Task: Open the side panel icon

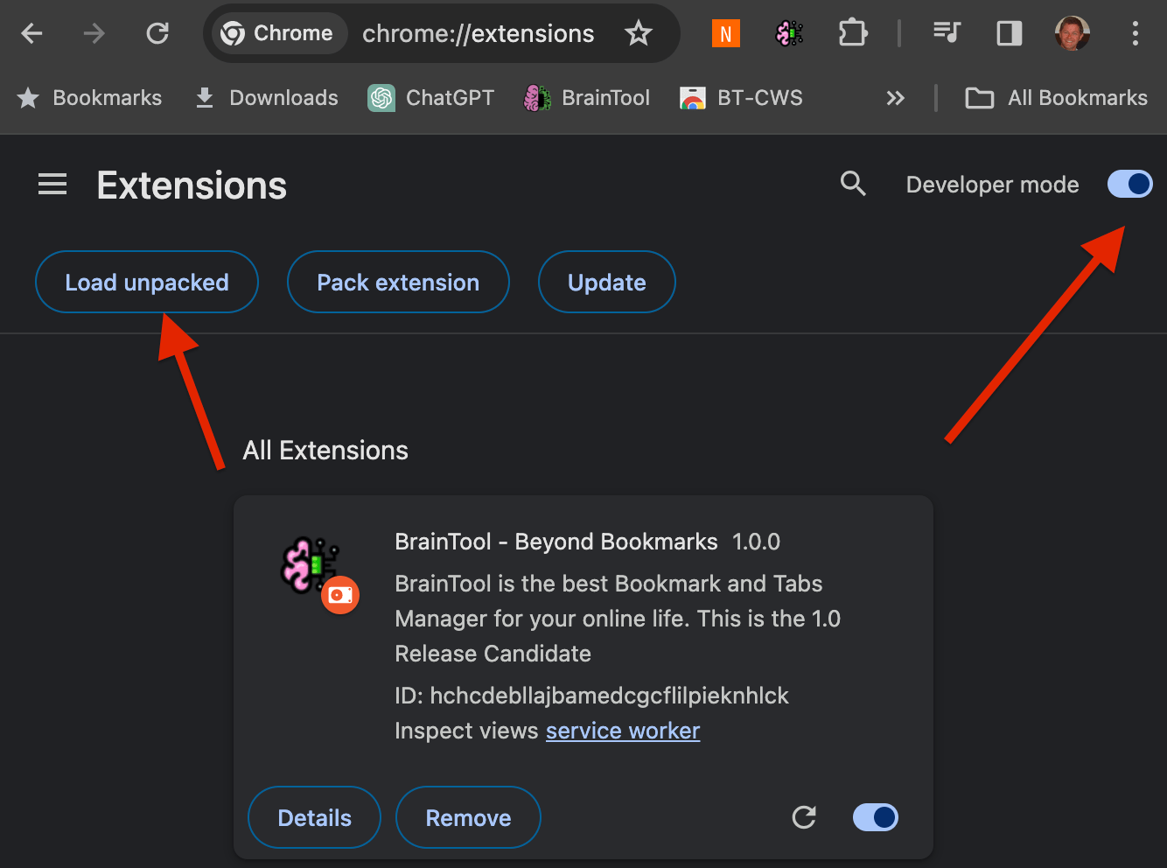Action: [1009, 32]
